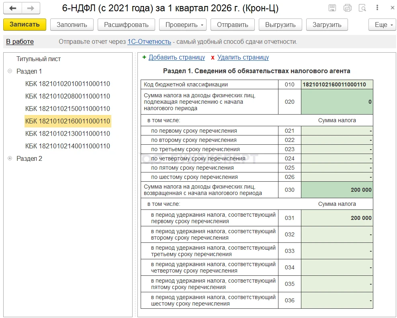Click the line 025 fifth-term value cell
Image resolution: width=397 pixels, height=318 pixels.
tap(337, 168)
